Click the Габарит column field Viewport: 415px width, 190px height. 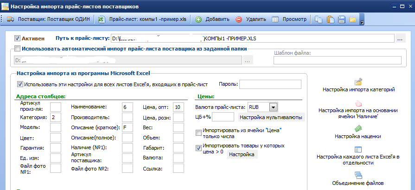[x=179, y=148]
